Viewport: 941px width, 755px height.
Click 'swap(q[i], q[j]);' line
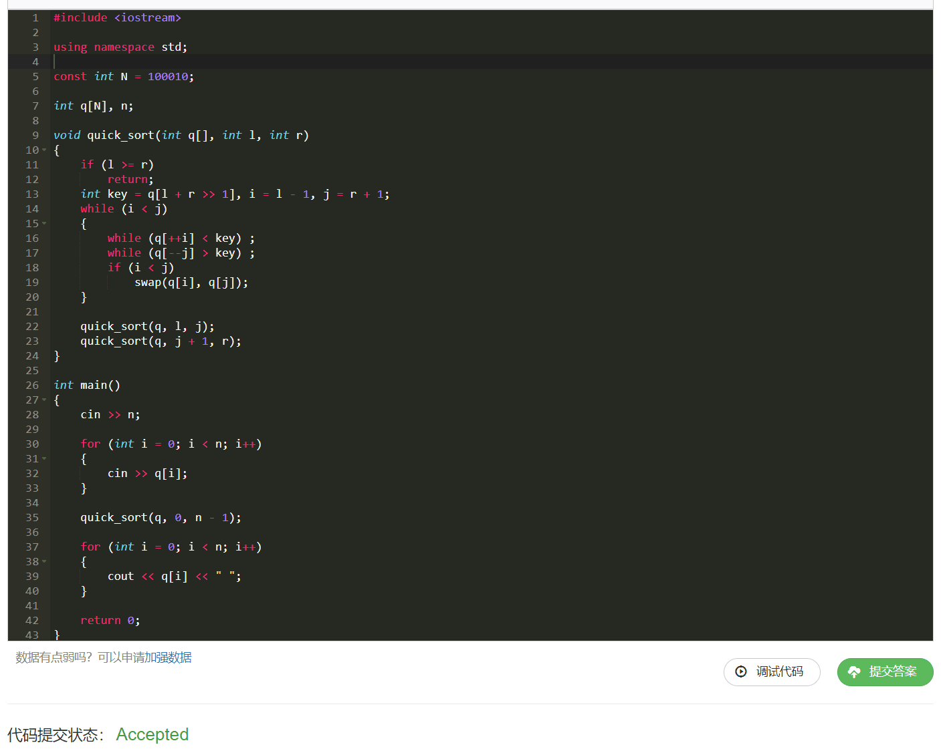point(191,282)
